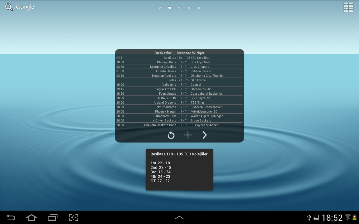Tap the plus icon in the livescore widget

tap(188, 135)
